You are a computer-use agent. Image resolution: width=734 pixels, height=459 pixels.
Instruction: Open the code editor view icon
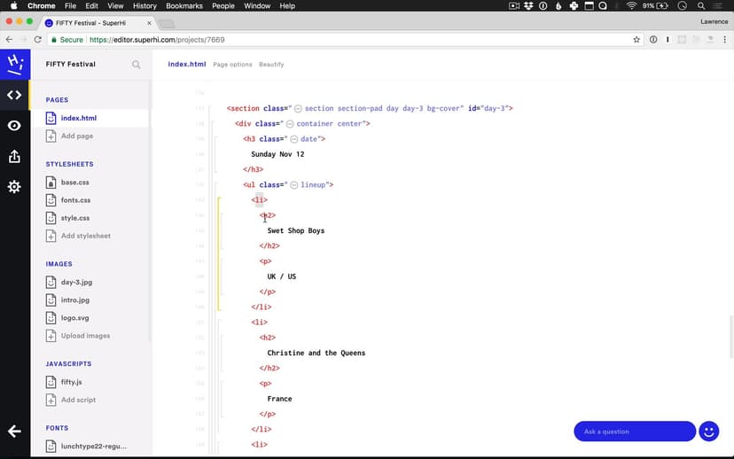(x=14, y=95)
